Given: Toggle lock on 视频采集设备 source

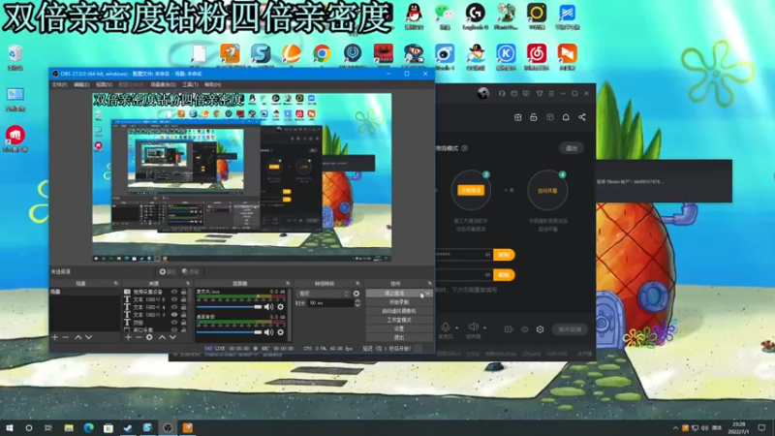Looking at the screenshot, I should [183, 293].
